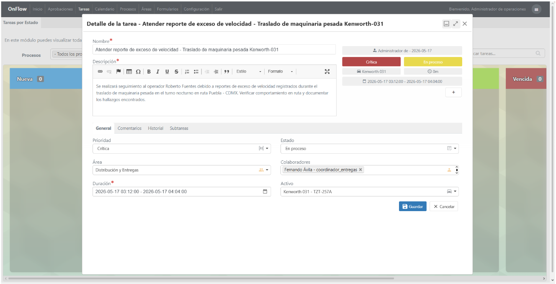
Task: Open Calendario in the top navigation
Action: pyautogui.click(x=105, y=9)
